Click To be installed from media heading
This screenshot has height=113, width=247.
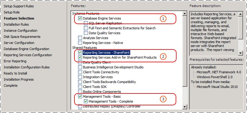pos(211,82)
